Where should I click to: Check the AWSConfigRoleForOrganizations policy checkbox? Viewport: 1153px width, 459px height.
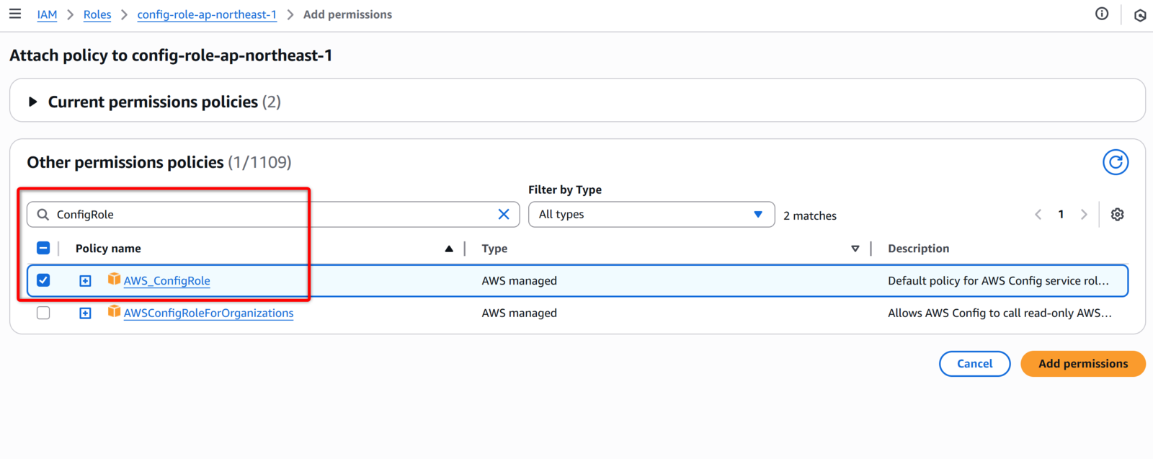43,313
